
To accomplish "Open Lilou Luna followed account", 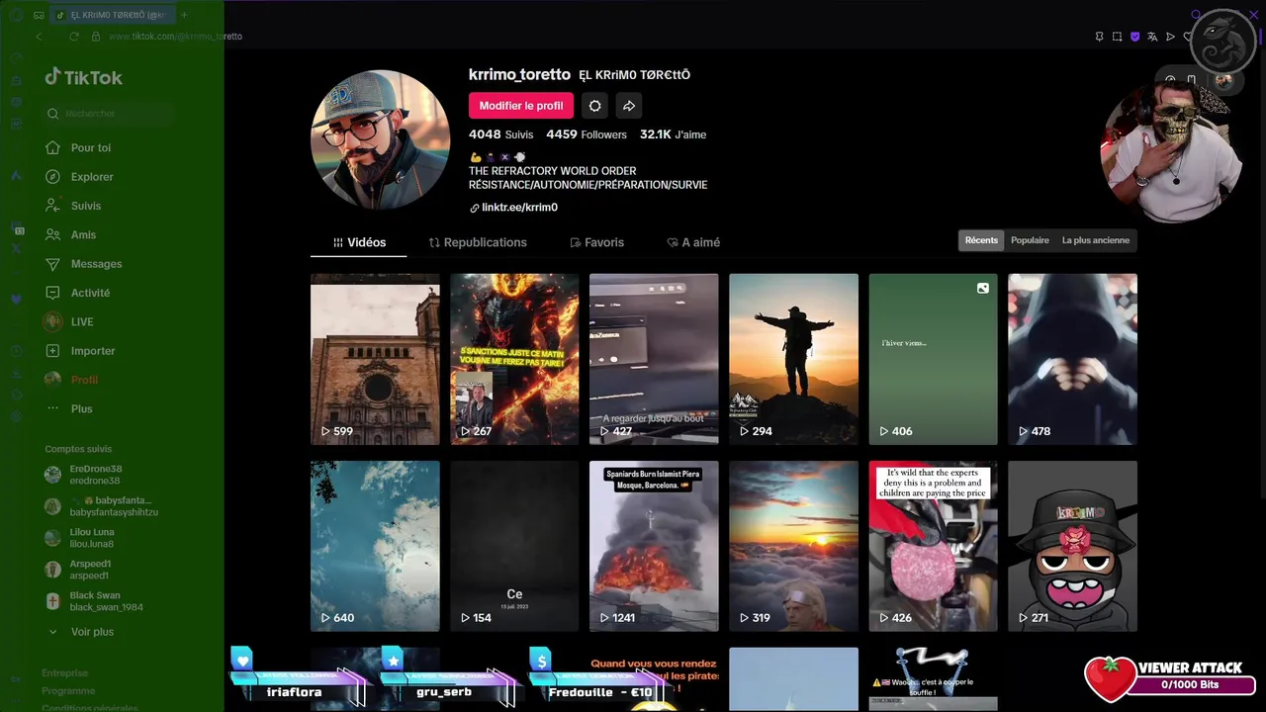I will 80,538.
